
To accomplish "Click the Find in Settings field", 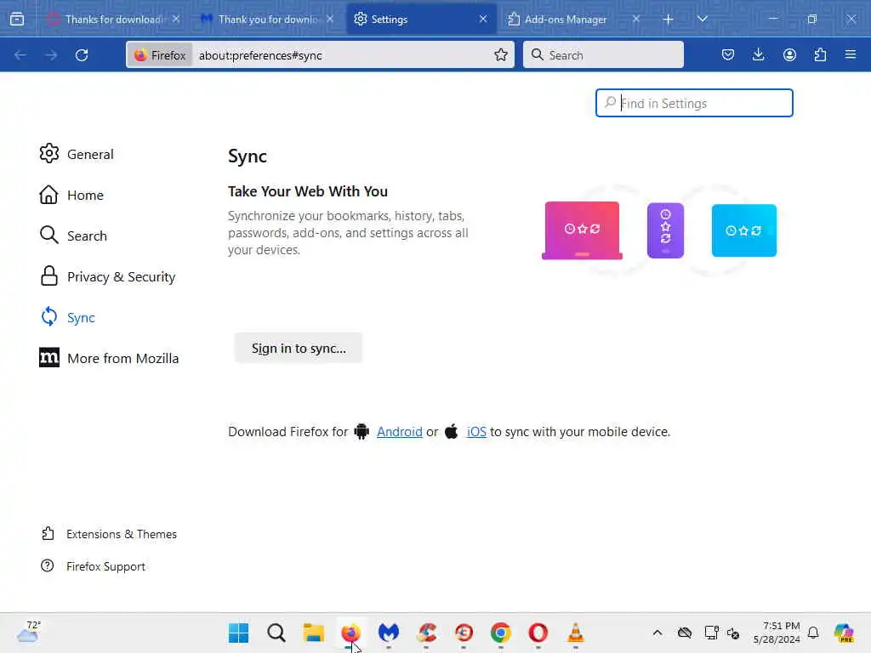I will click(x=694, y=103).
